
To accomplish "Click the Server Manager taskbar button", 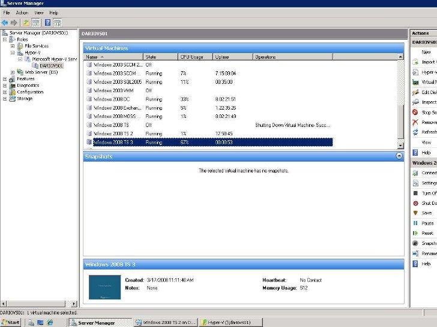I will 100,323.
